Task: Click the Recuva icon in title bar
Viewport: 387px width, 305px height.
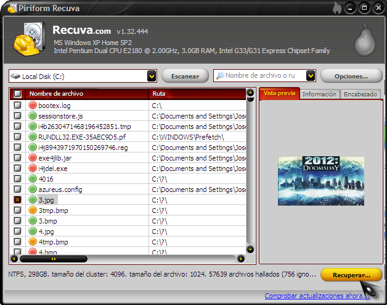Action: (x=12, y=8)
